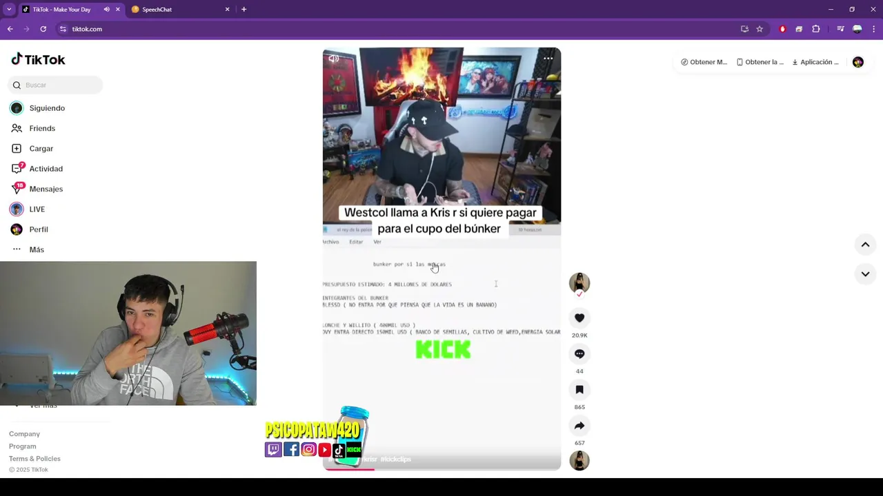Open the video three-dots options menu
This screenshot has height=496, width=883.
click(x=548, y=59)
